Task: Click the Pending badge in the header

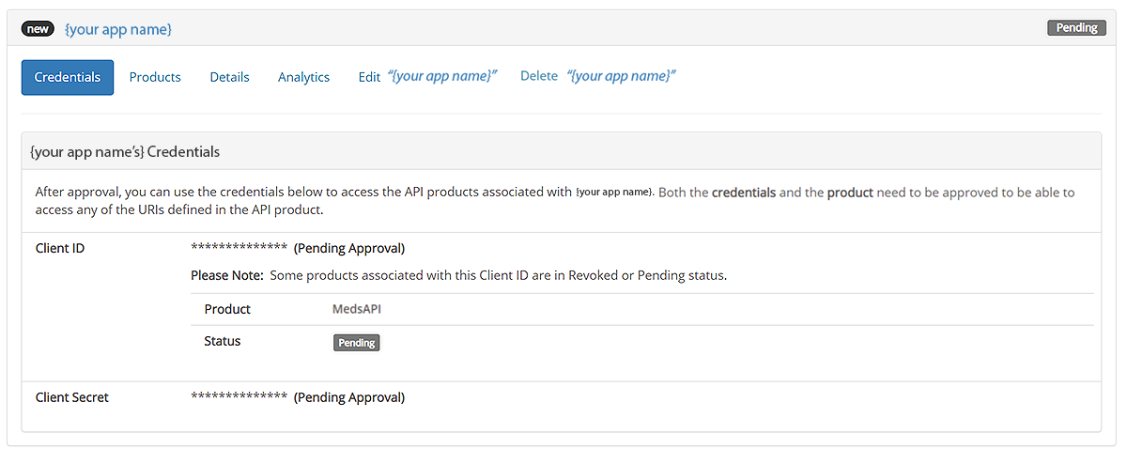Action: tap(1076, 28)
